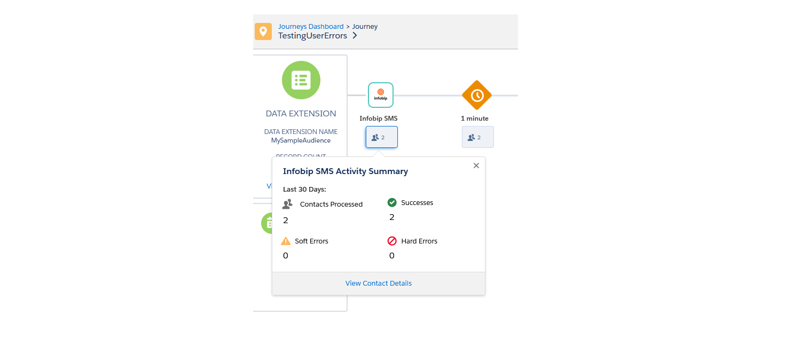The width and height of the screenshot is (801, 346).
Task: Click the Infobip SMS Activity Summary heading
Action: coord(345,171)
